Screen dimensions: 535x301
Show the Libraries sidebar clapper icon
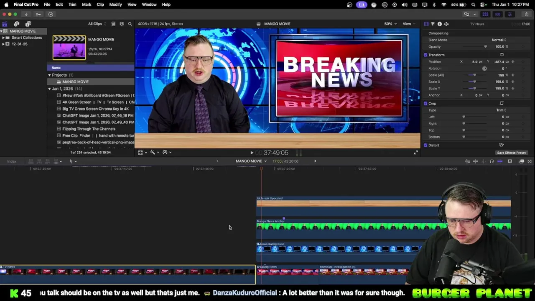click(x=5, y=24)
